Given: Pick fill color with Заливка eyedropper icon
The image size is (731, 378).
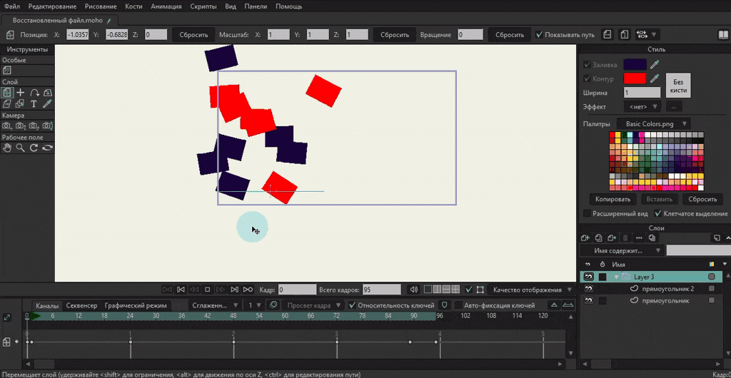Looking at the screenshot, I should (655, 65).
